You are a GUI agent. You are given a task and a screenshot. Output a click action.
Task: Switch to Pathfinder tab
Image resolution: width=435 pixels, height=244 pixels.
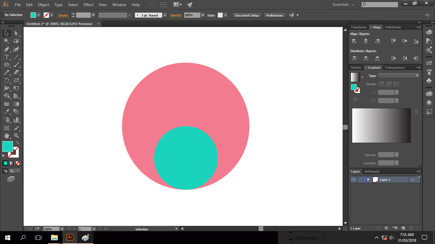(x=393, y=27)
